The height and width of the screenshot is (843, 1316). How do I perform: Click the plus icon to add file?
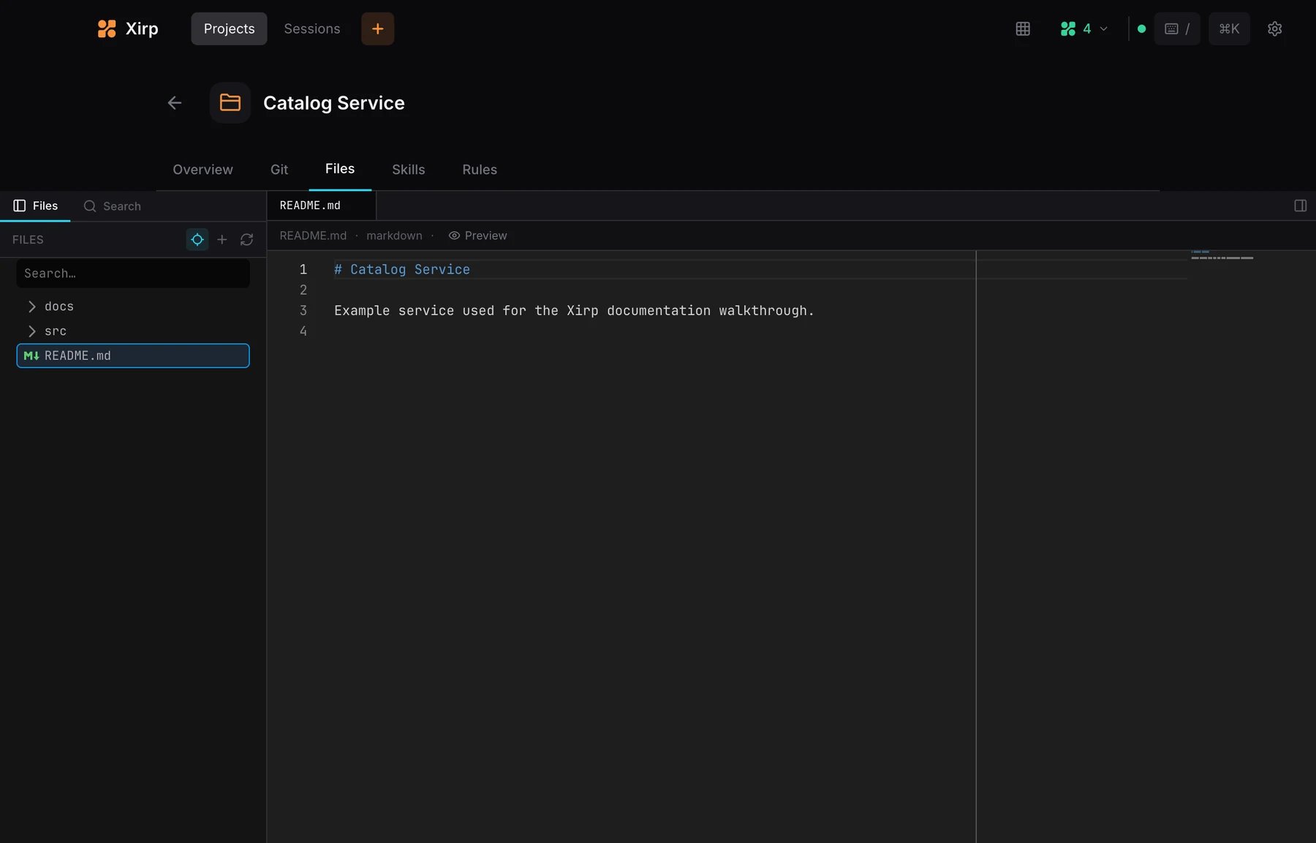(x=222, y=240)
